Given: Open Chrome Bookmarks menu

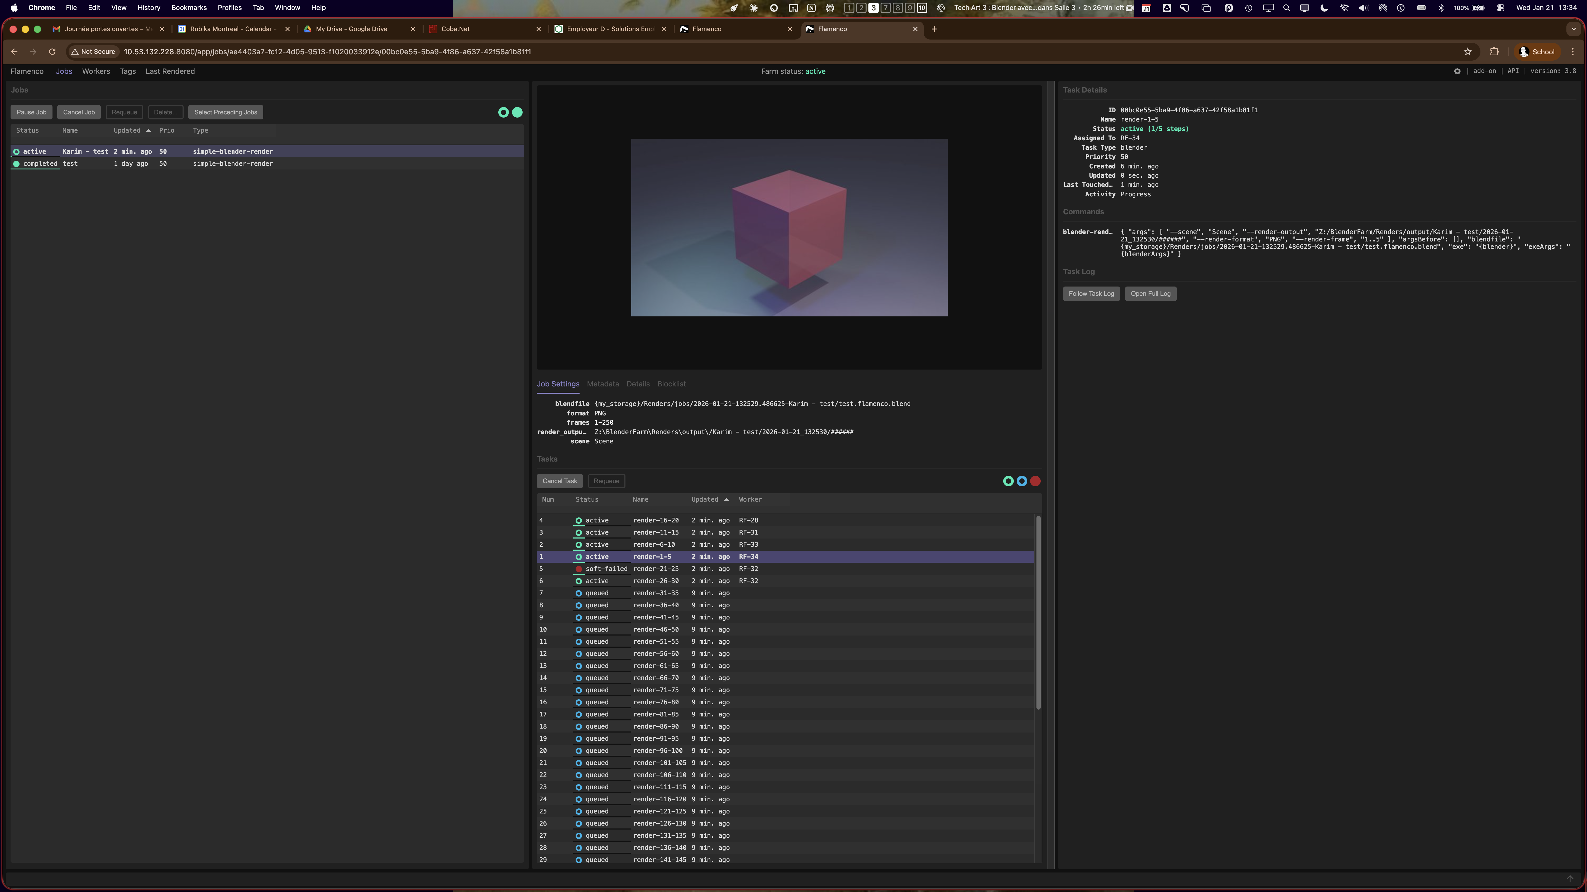Looking at the screenshot, I should pyautogui.click(x=189, y=8).
